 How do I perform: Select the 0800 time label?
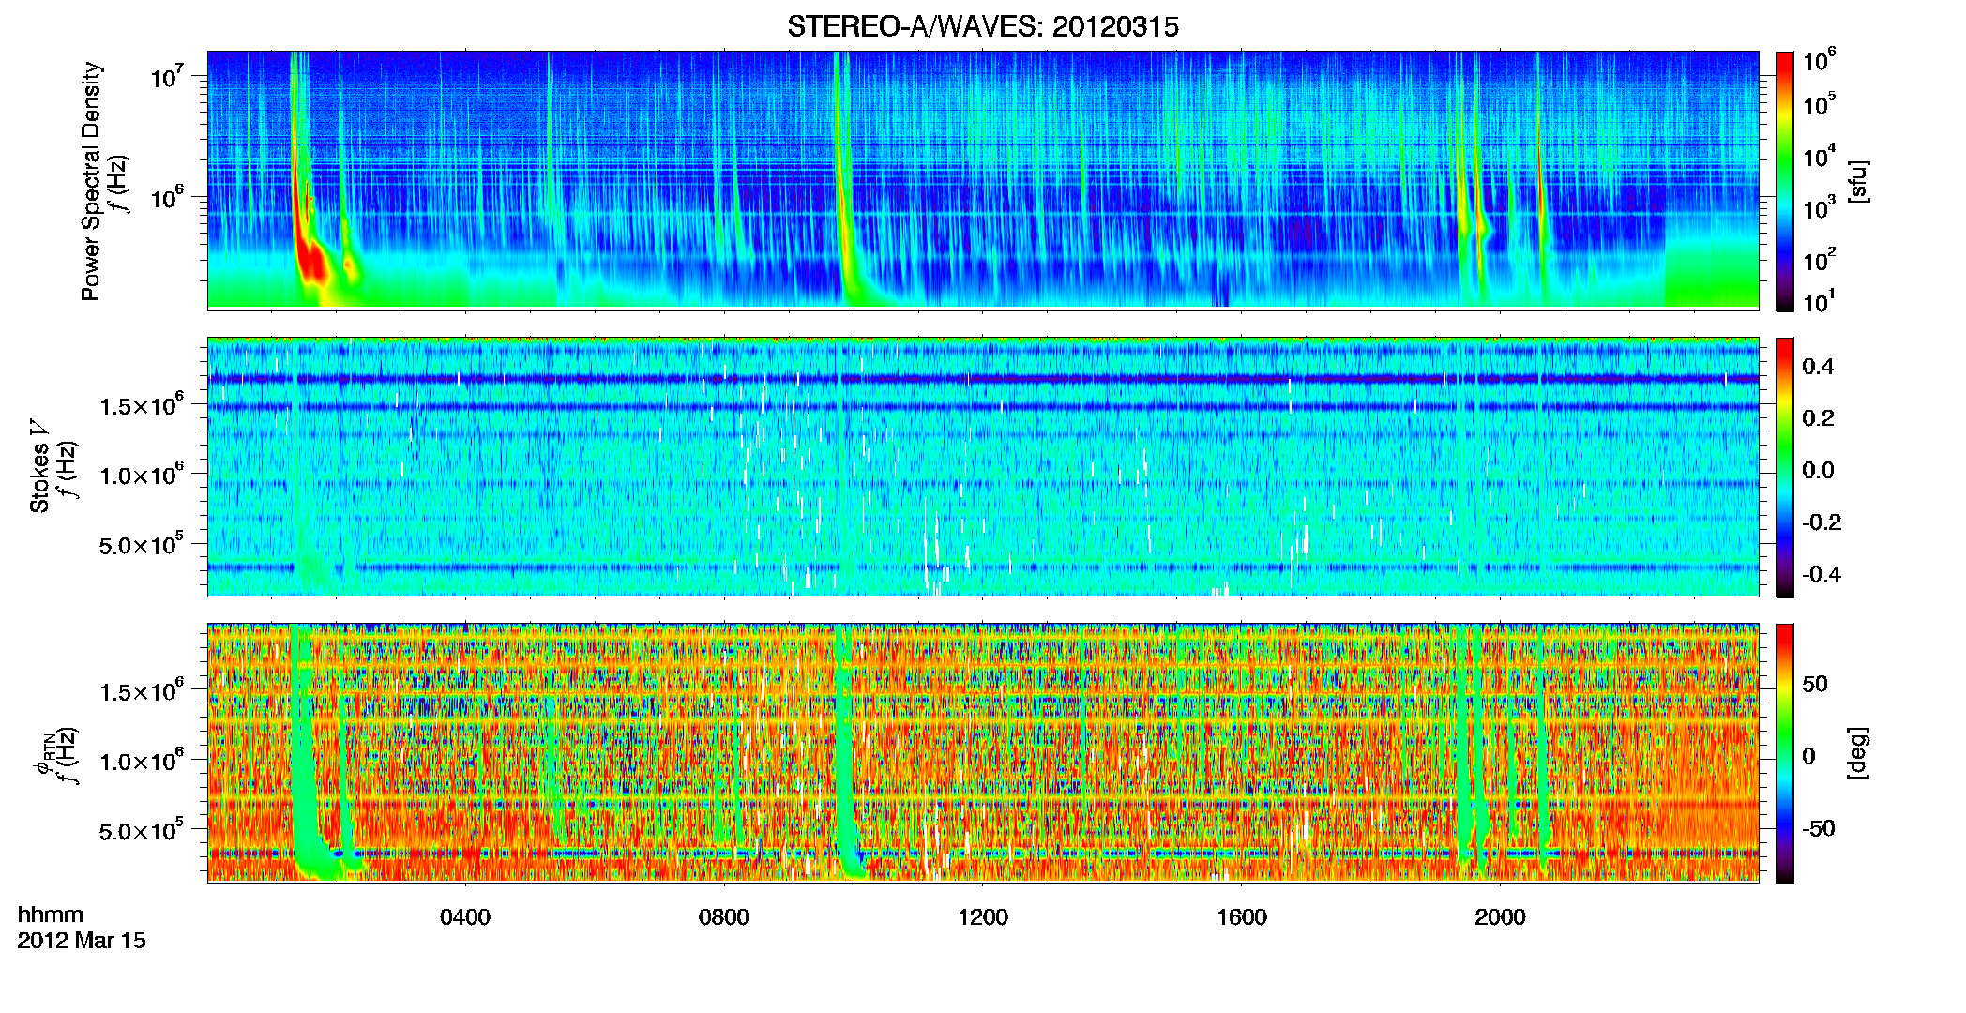pos(724,916)
